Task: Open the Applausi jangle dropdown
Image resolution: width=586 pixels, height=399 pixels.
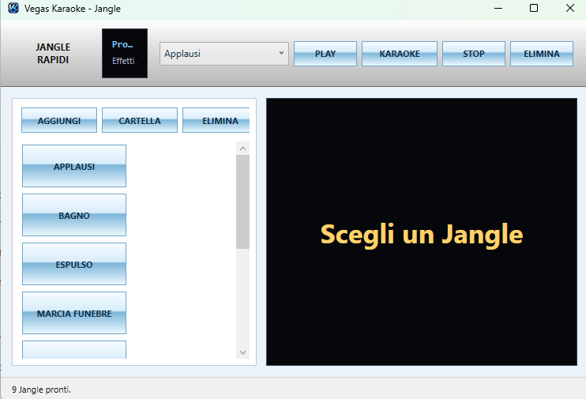Action: pyautogui.click(x=224, y=54)
